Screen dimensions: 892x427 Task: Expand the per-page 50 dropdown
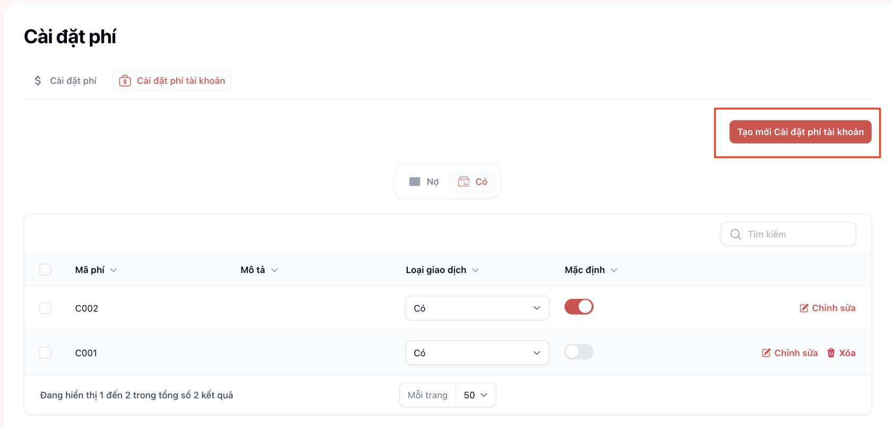point(475,395)
